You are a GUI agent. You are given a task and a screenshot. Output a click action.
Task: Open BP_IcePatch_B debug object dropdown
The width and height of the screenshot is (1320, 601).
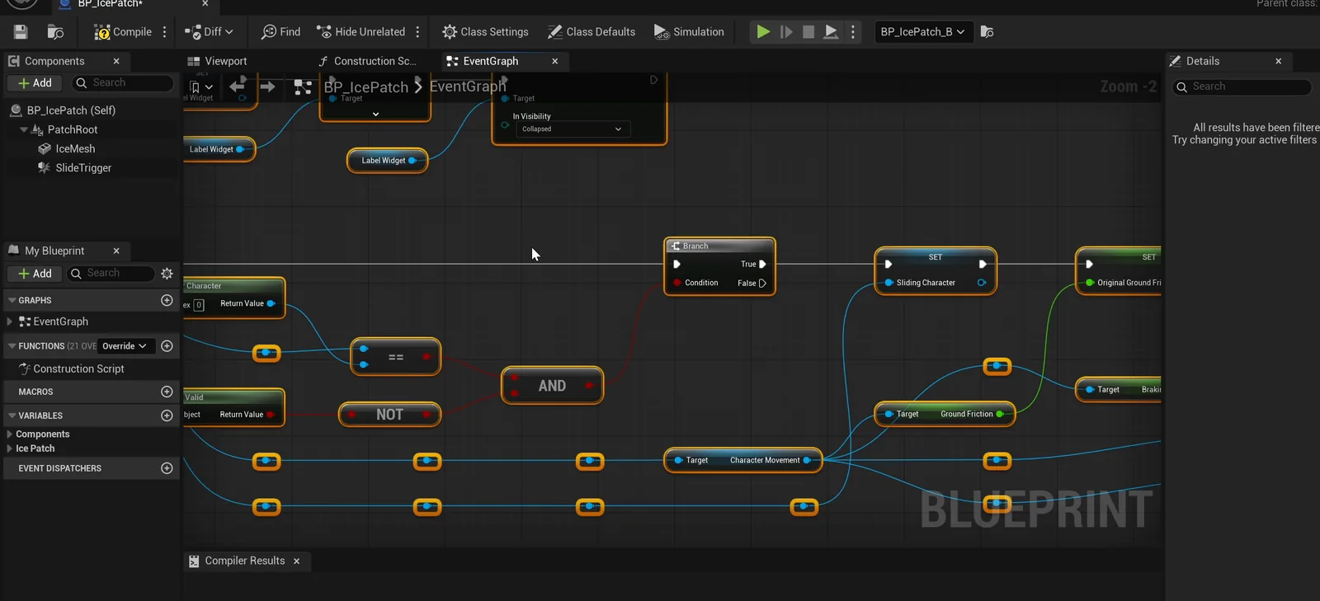(922, 32)
